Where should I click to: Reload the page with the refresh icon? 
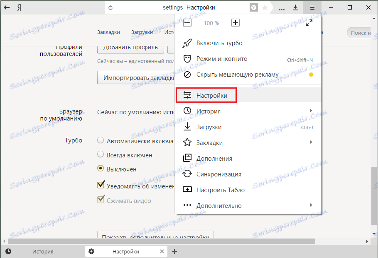(110, 7)
